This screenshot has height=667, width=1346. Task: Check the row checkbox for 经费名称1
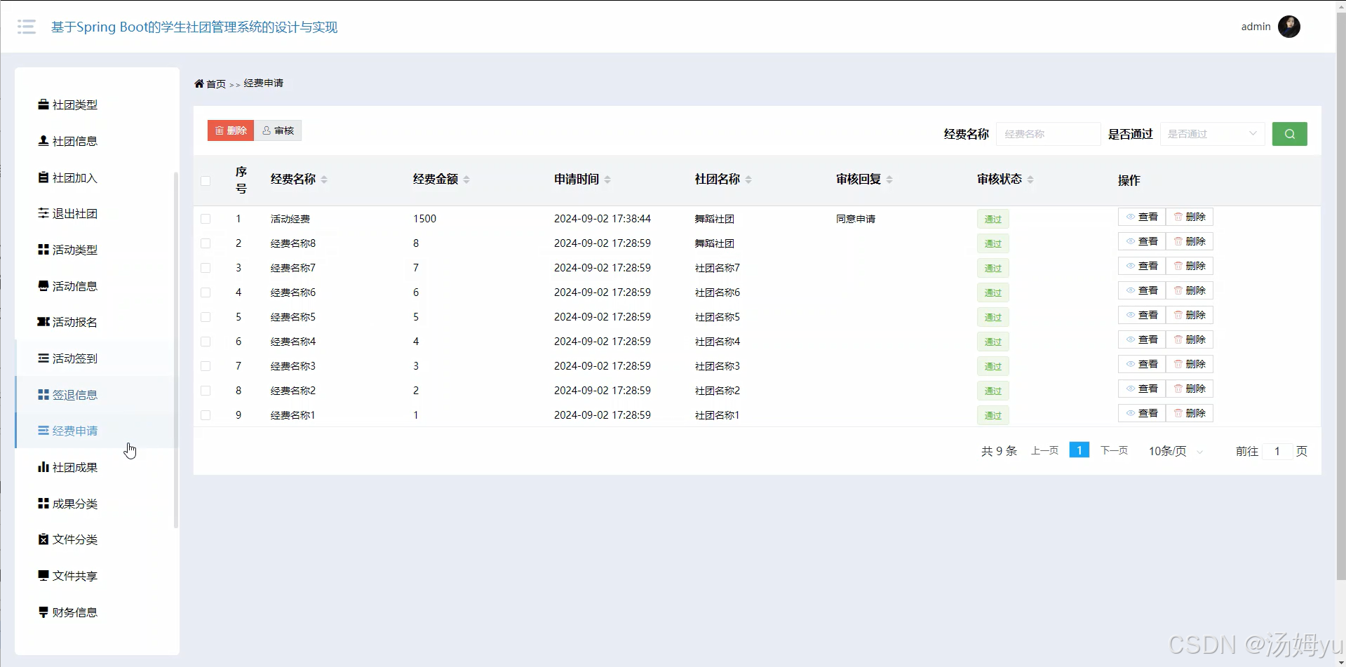click(206, 415)
